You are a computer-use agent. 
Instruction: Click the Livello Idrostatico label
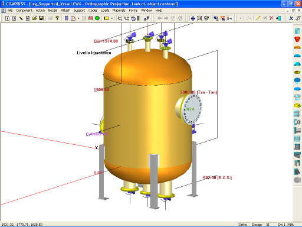point(94,53)
